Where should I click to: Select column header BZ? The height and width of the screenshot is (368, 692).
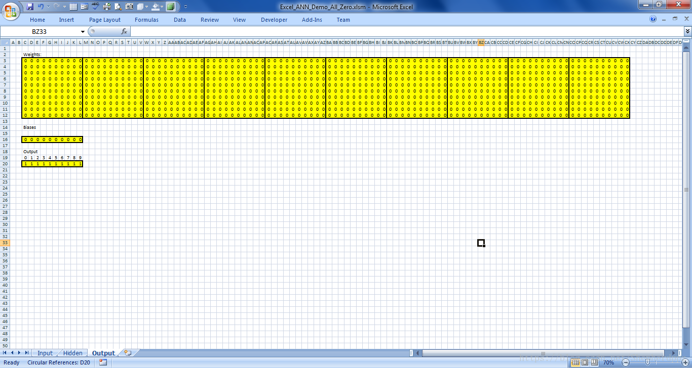(481, 42)
